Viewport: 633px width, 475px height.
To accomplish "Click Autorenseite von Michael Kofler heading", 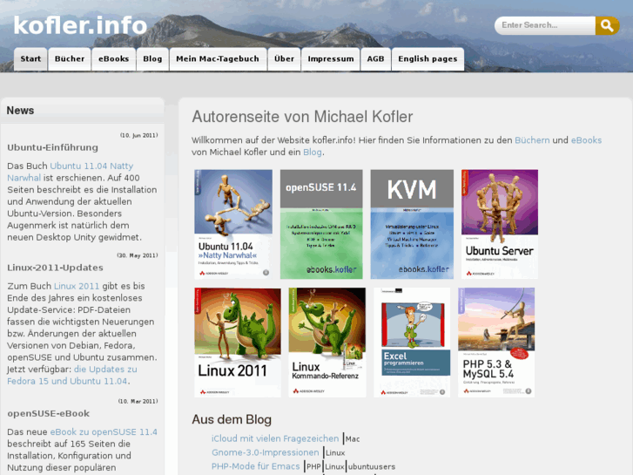I will [302, 117].
